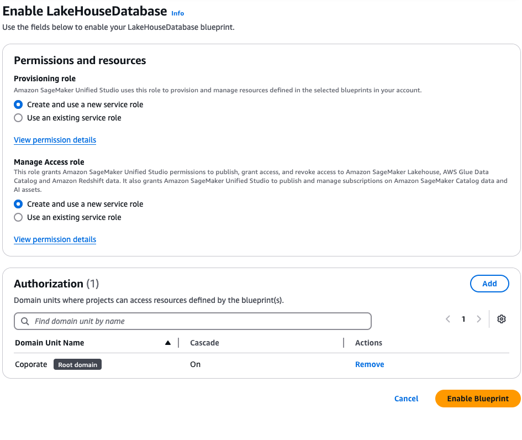Click the Root domain badge
Screen dimensions: 522x440
click(x=77, y=365)
